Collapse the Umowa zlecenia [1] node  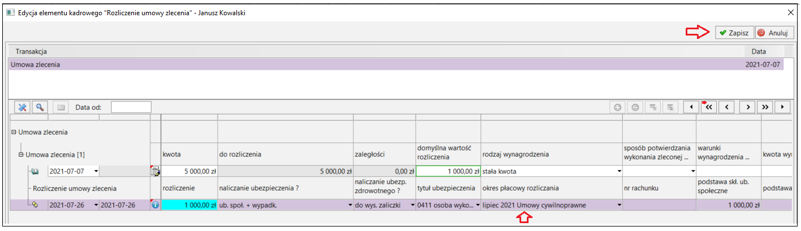21,154
